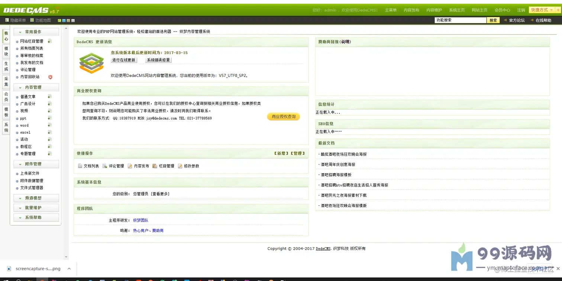Image resolution: width=562 pixels, height=281 pixels.
Task: Click 注销 to log out
Action: point(521,10)
